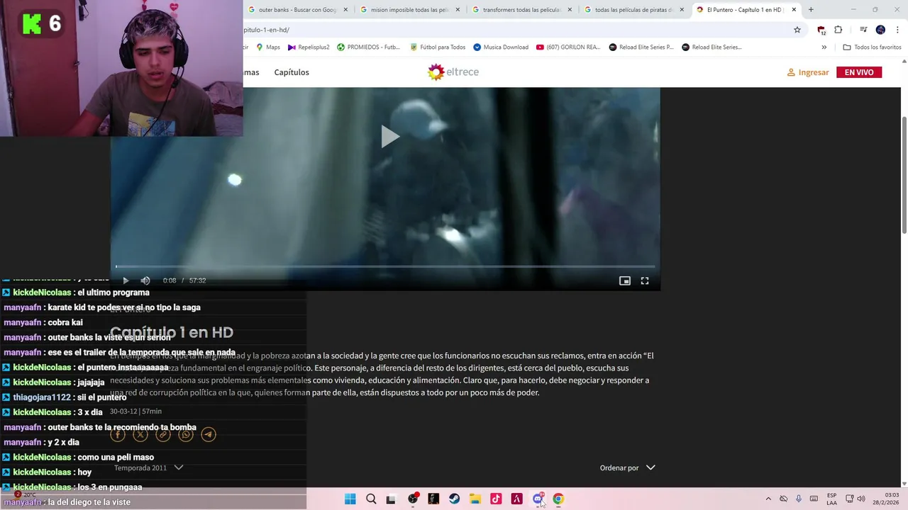Enter fullscreen mode on the video
Viewport: 908px width, 510px height.
(645, 280)
